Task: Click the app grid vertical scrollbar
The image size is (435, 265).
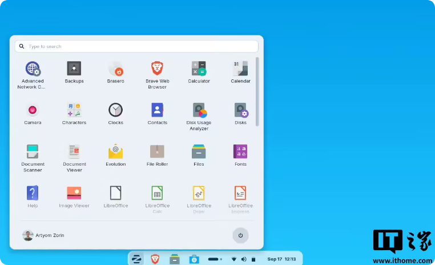Action: point(257,91)
